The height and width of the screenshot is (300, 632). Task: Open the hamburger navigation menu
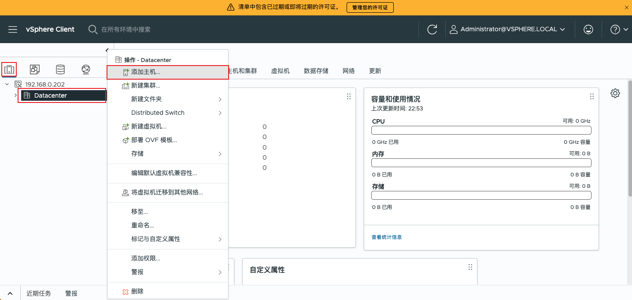pyautogui.click(x=13, y=29)
